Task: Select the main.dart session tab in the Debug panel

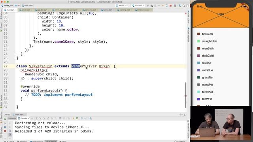Action: tap(19, 115)
